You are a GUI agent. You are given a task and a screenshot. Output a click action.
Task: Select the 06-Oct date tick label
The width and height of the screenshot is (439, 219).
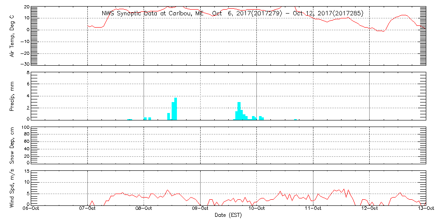tap(31, 209)
